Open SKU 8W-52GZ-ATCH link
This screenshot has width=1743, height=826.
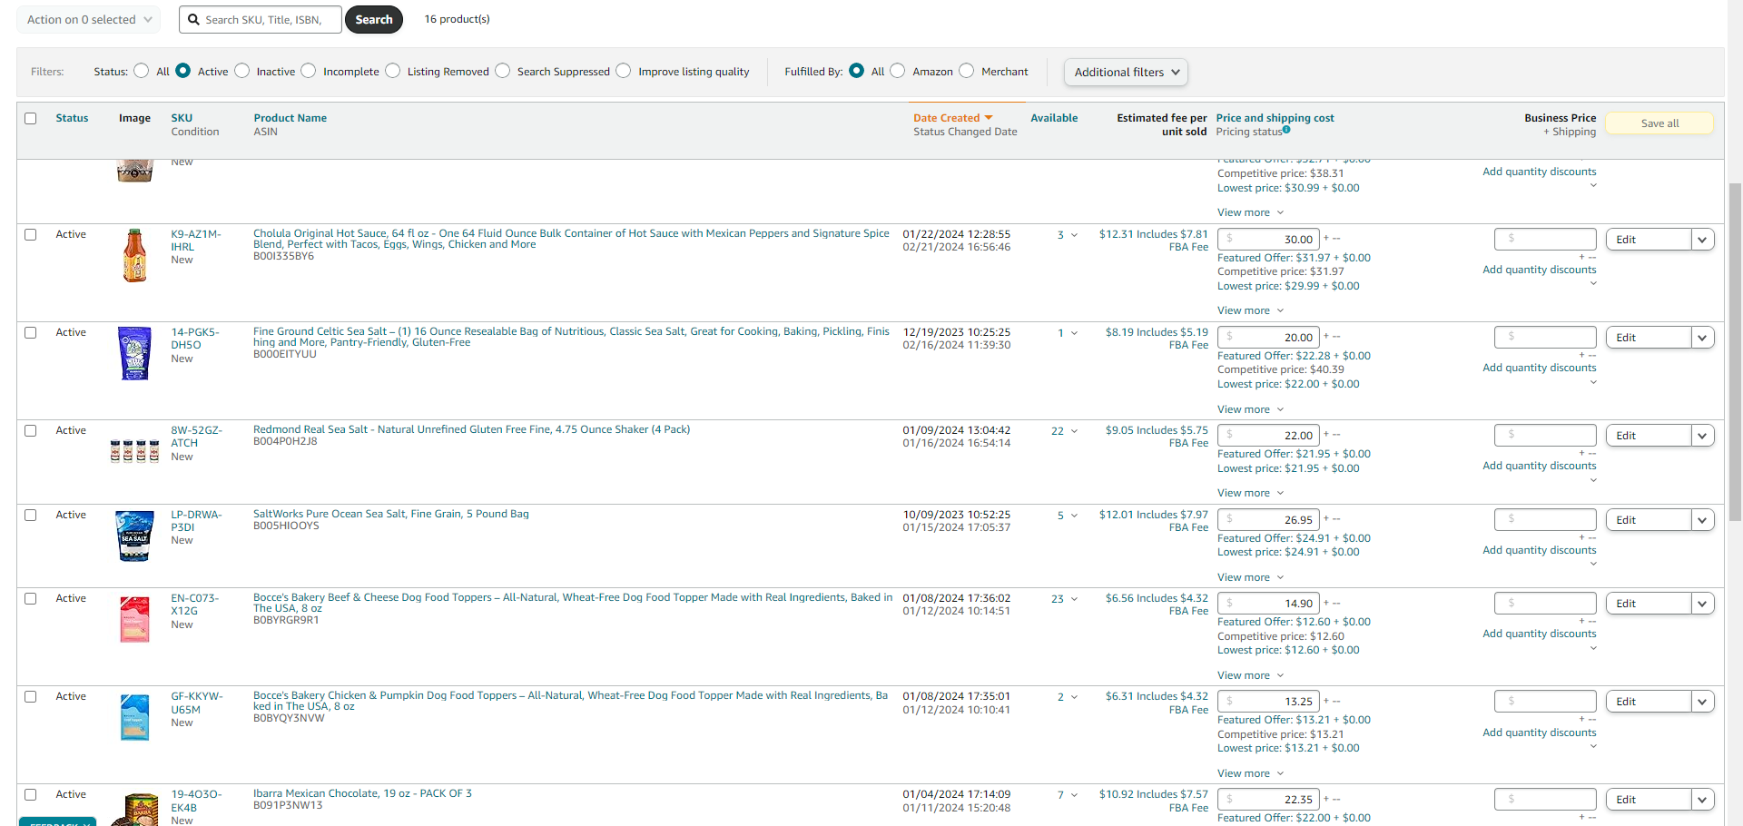pyautogui.click(x=196, y=437)
